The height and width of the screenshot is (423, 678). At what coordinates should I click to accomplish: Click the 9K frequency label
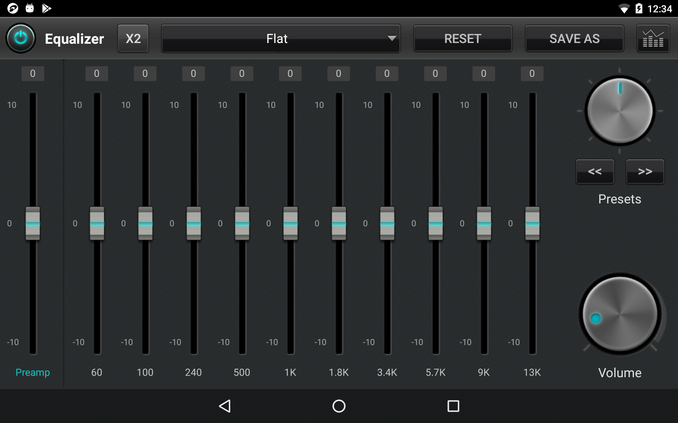coord(484,372)
